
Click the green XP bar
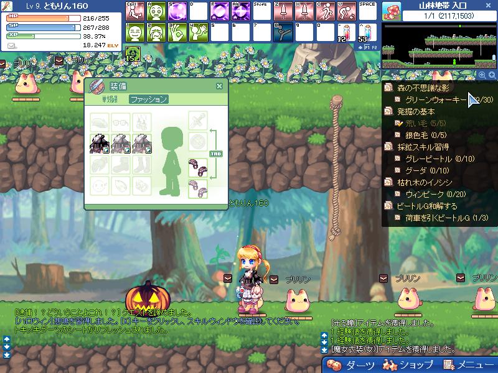(44, 36)
